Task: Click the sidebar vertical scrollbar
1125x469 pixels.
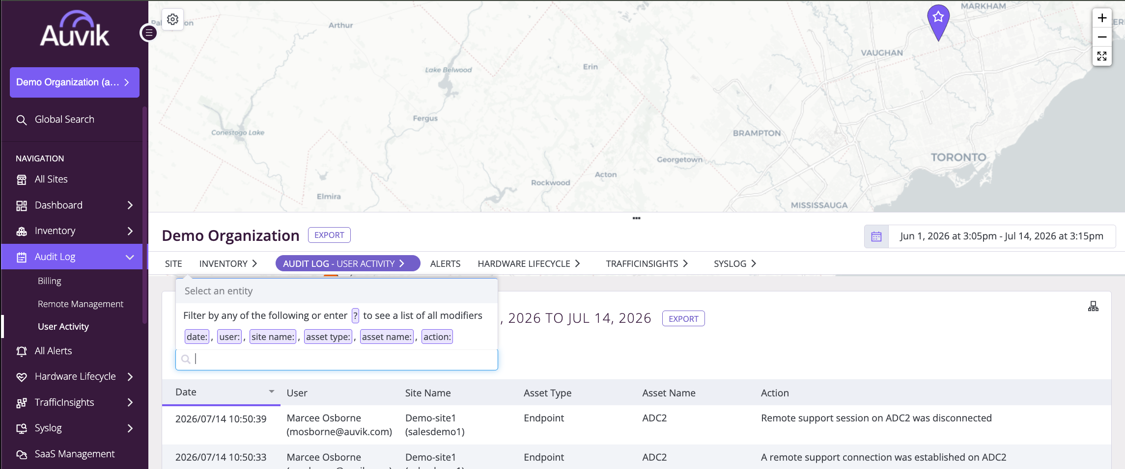Action: click(144, 215)
